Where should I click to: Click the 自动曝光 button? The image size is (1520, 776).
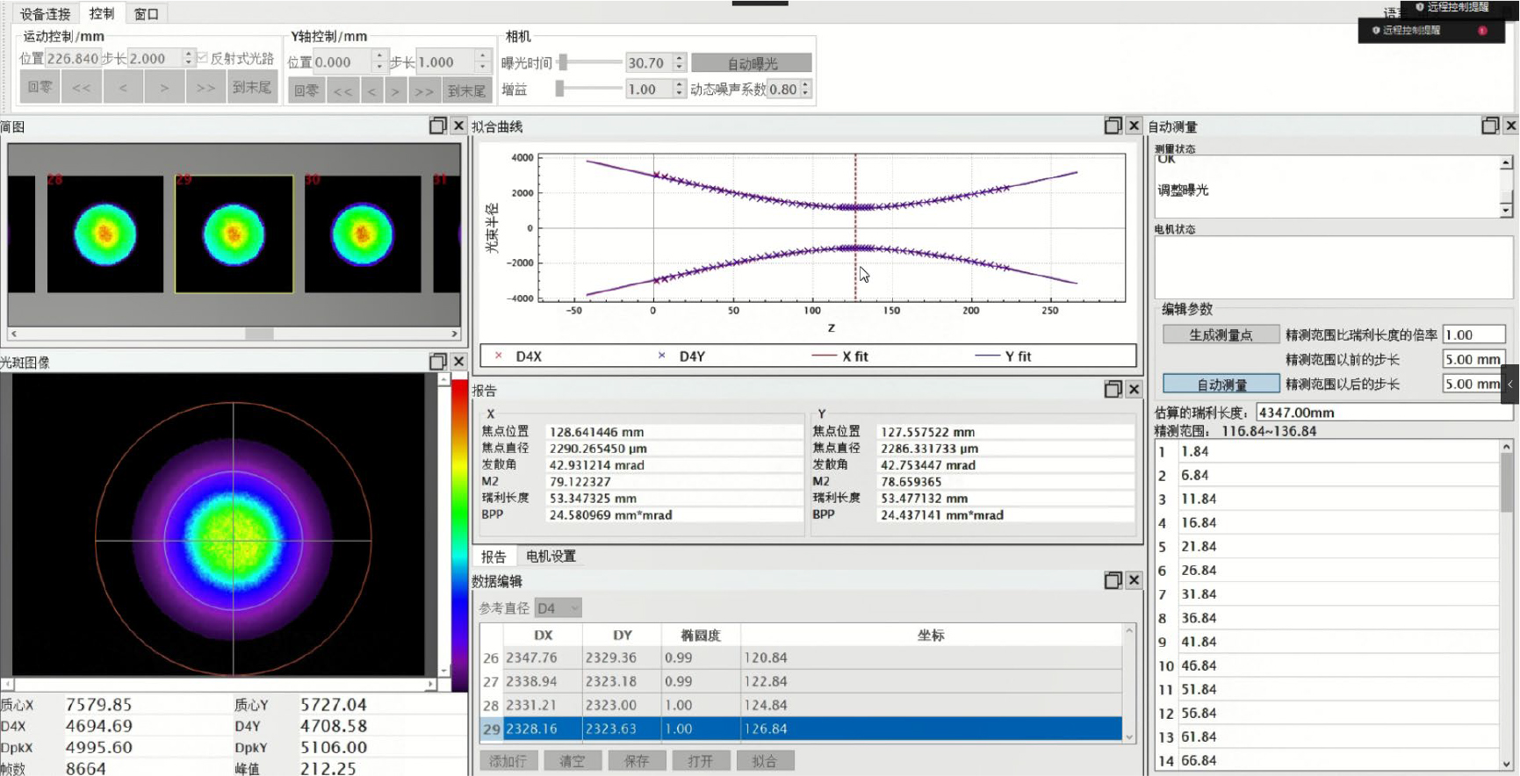click(x=752, y=63)
